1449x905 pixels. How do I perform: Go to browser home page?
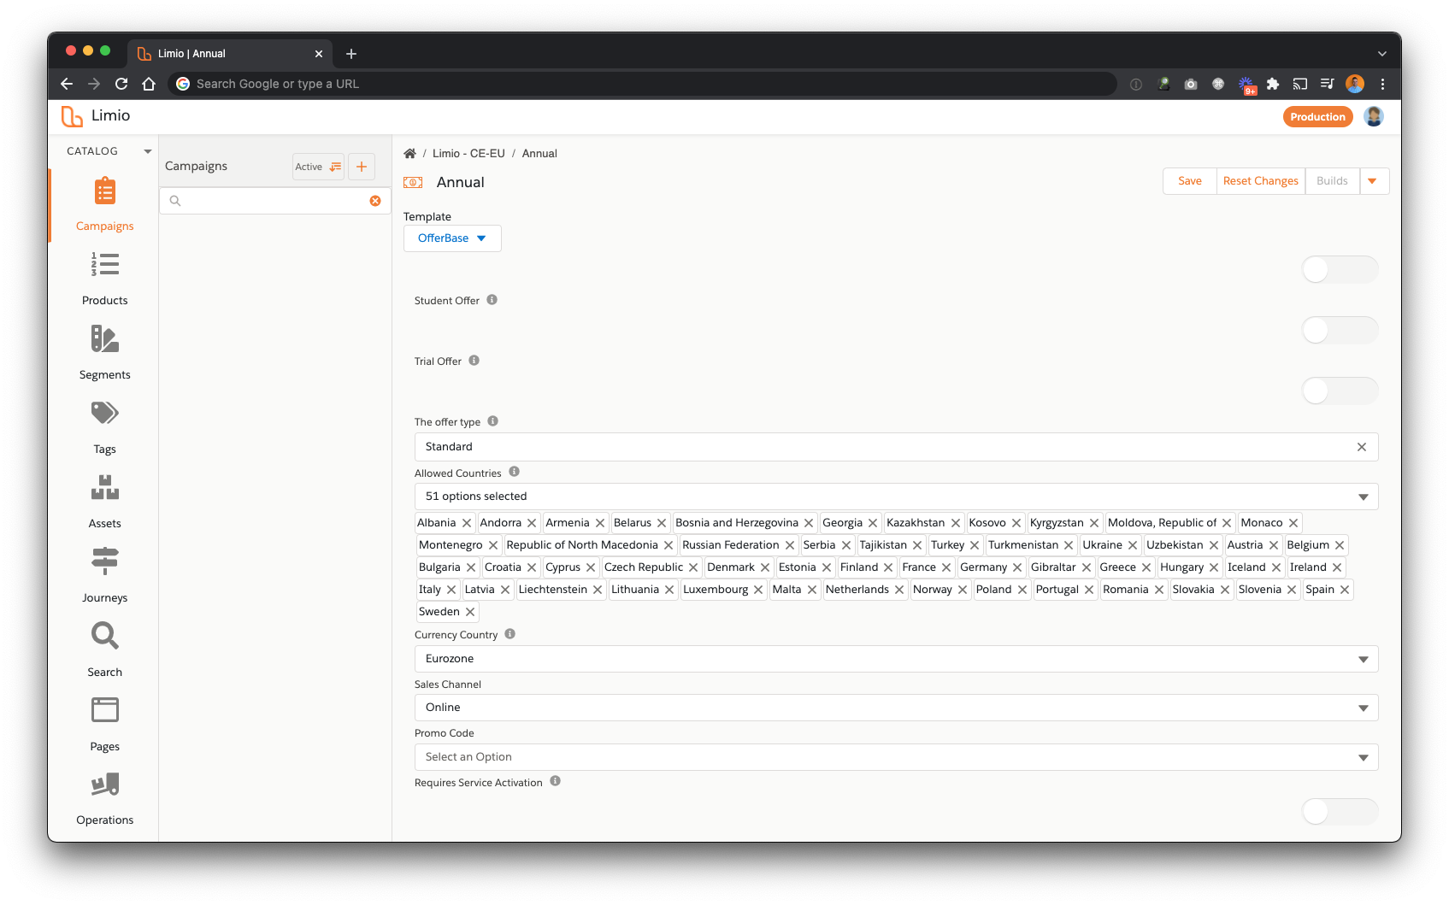149,84
